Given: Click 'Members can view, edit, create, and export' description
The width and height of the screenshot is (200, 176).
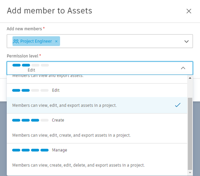Looking at the screenshot, I should tap(72, 135).
